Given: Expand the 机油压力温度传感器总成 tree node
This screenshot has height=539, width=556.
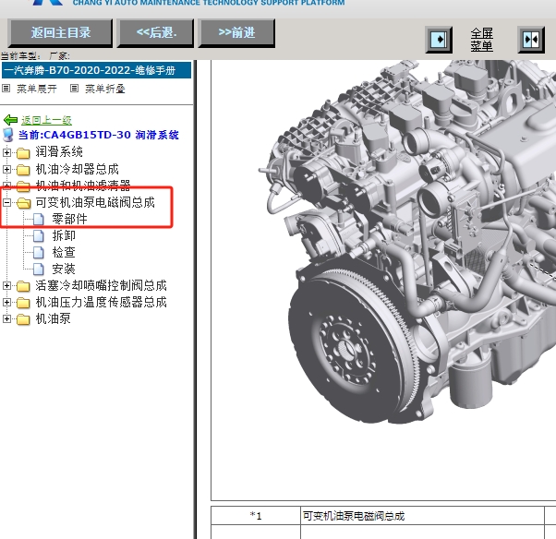Looking at the screenshot, I should tap(7, 303).
